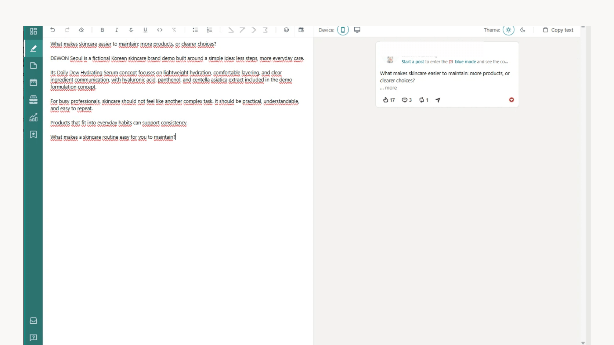This screenshot has height=345, width=614.
Task: Click the profile avatar in post preview
Action: click(390, 59)
